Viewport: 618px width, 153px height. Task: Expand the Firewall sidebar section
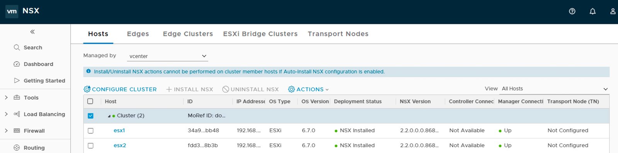6,131
